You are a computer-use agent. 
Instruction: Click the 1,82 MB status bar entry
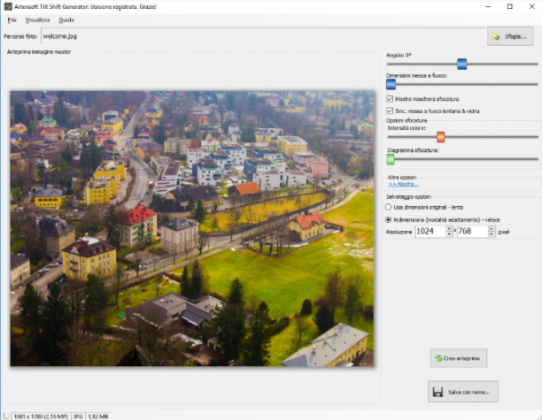(x=97, y=416)
